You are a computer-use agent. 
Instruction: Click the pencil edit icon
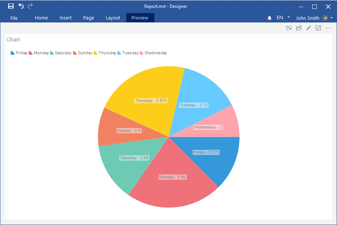pos(309,28)
